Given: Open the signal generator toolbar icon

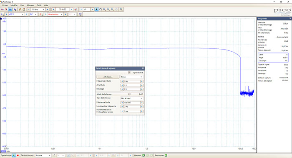Looking at the screenshot, I should point(80,14).
